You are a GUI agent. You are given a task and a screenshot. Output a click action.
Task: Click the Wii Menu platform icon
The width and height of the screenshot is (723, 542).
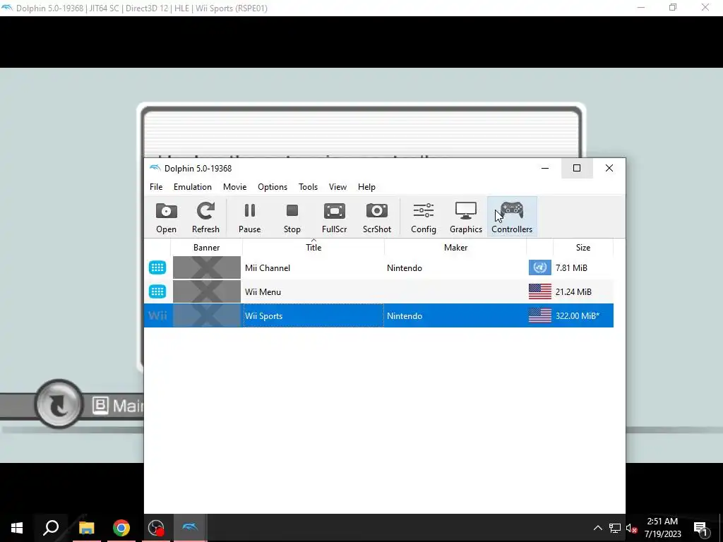coord(157,291)
